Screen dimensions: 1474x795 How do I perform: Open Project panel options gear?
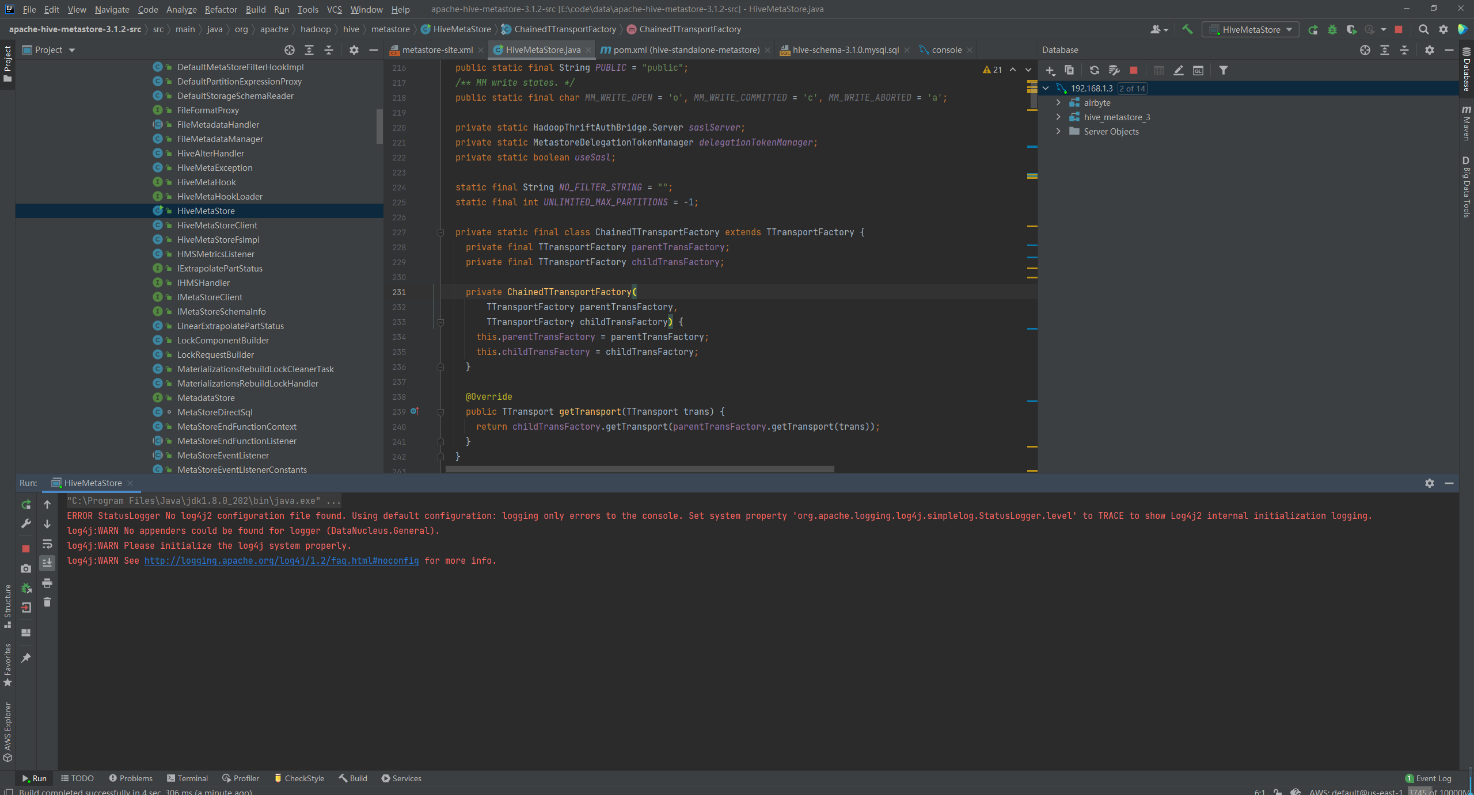(x=354, y=50)
